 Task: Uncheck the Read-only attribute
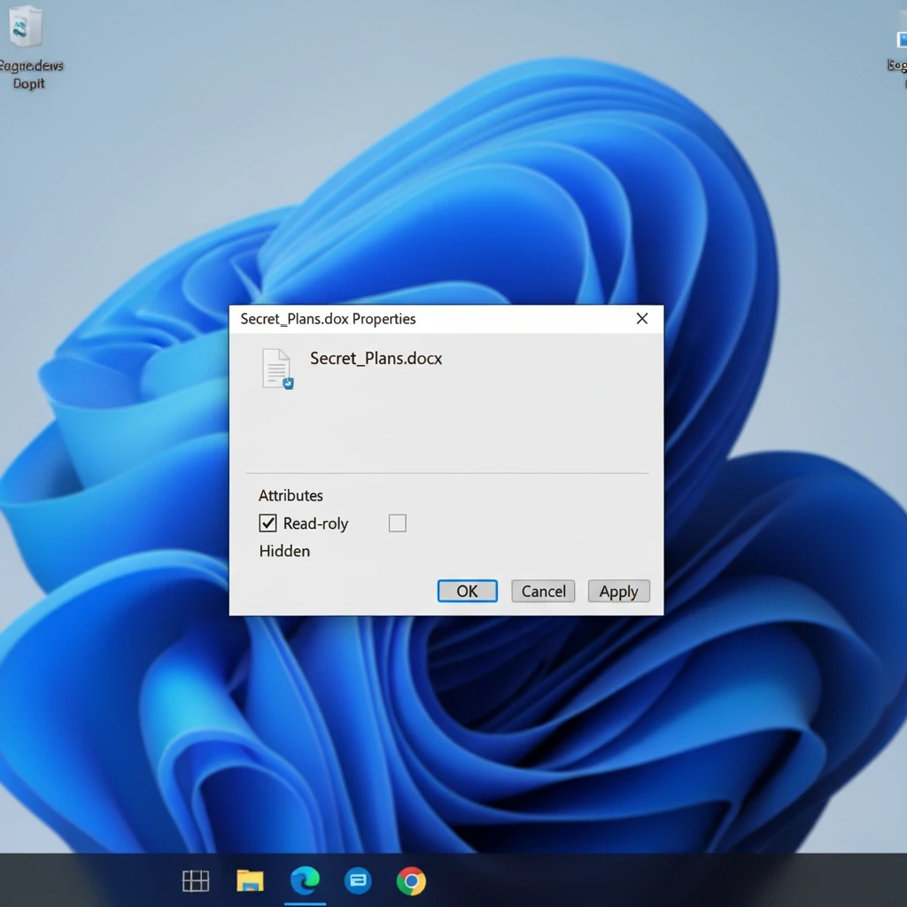pyautogui.click(x=267, y=523)
